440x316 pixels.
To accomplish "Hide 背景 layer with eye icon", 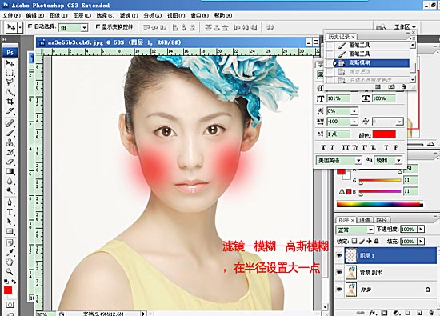I will click(339, 289).
